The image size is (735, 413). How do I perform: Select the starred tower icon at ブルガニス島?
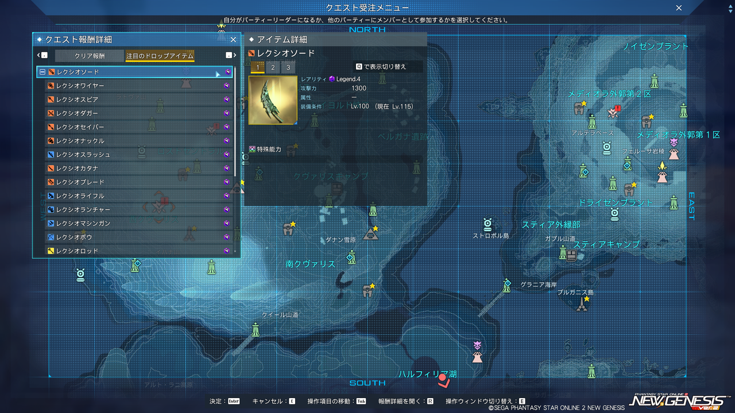582,303
